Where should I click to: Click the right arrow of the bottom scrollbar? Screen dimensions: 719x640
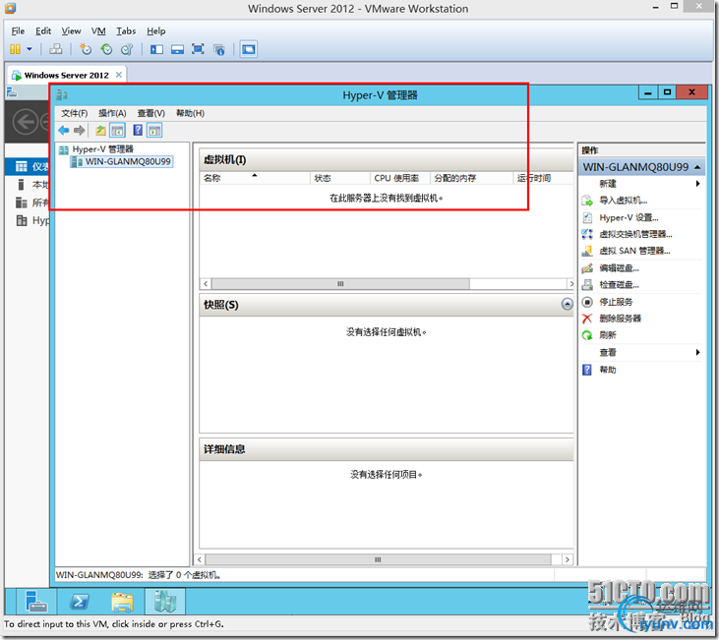(x=568, y=559)
